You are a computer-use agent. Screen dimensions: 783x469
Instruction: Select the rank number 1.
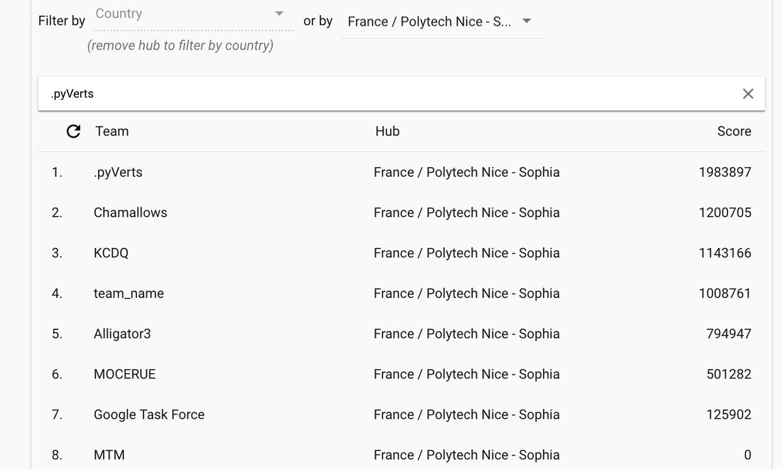(x=57, y=172)
